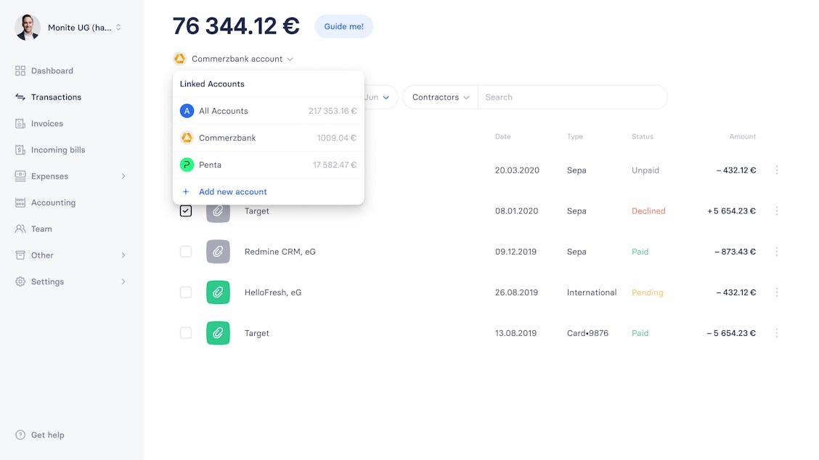Click the Redmine CRM, eG name
The width and height of the screenshot is (819, 460).
pos(280,252)
